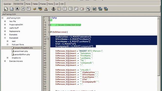Screen dimensions: 162x91
Task: Insert Paragraph using the paragraph icon
Action: [x=29, y=9]
